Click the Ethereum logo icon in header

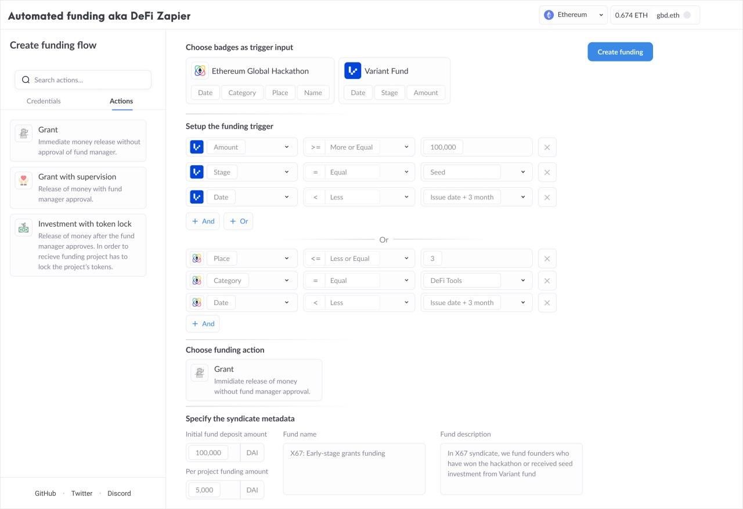click(549, 15)
